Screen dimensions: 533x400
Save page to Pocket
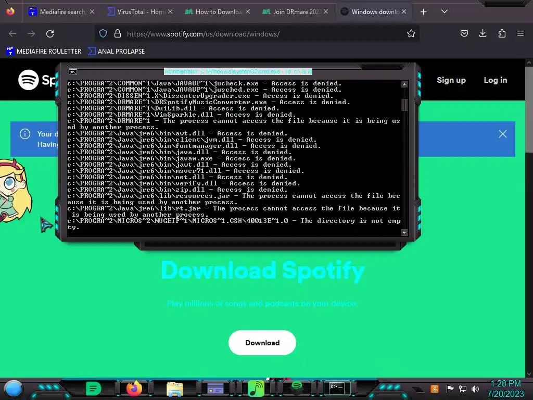pyautogui.click(x=464, y=33)
